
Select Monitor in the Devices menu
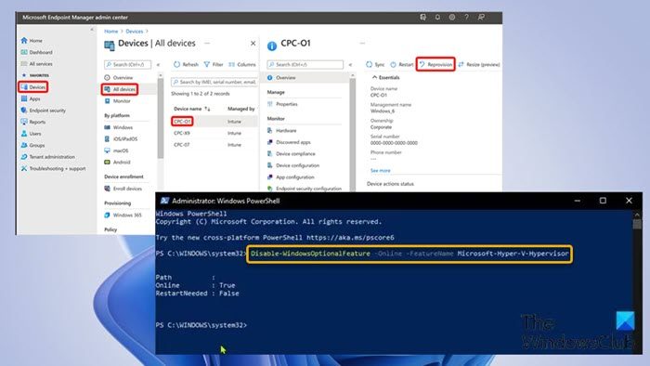117,100
